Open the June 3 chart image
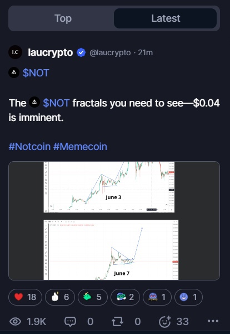 point(109,187)
